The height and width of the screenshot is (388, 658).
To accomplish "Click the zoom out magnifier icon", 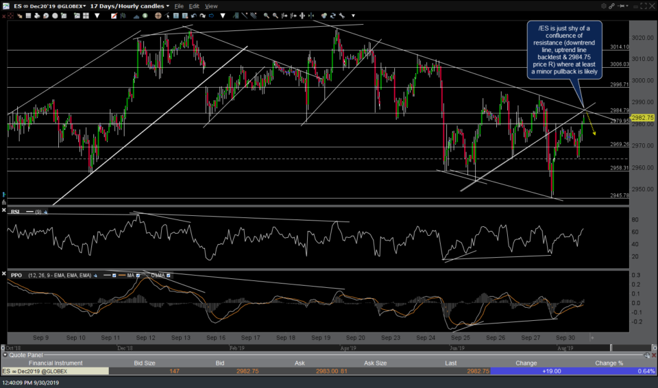I will pos(275,16).
